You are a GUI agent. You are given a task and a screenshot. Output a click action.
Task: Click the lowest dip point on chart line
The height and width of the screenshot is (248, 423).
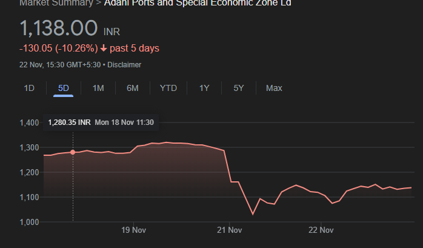click(x=253, y=214)
